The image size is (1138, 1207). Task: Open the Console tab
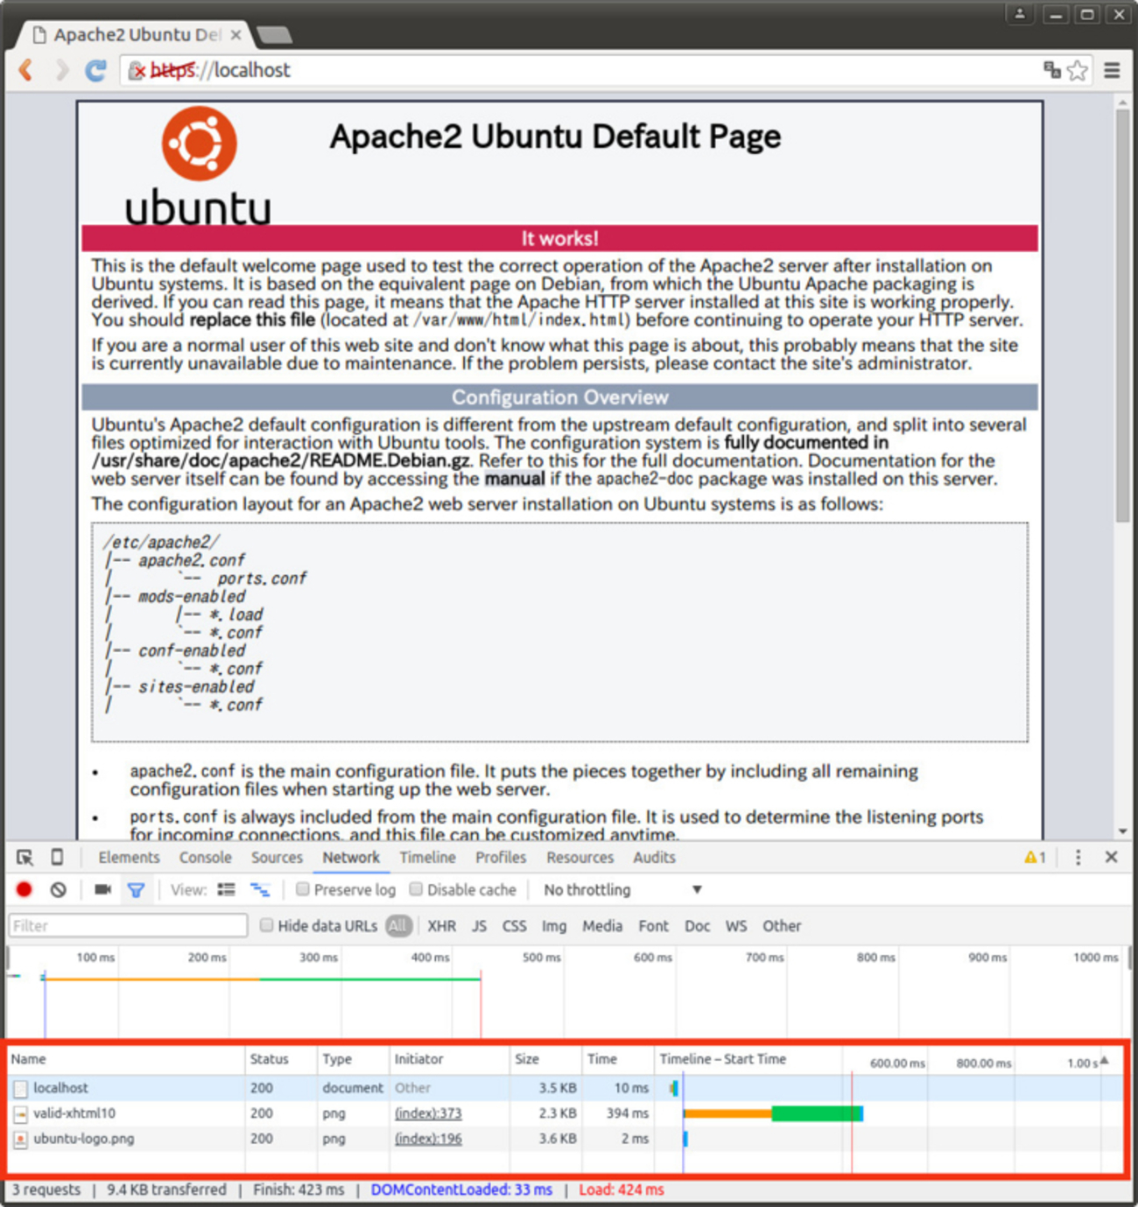206,858
